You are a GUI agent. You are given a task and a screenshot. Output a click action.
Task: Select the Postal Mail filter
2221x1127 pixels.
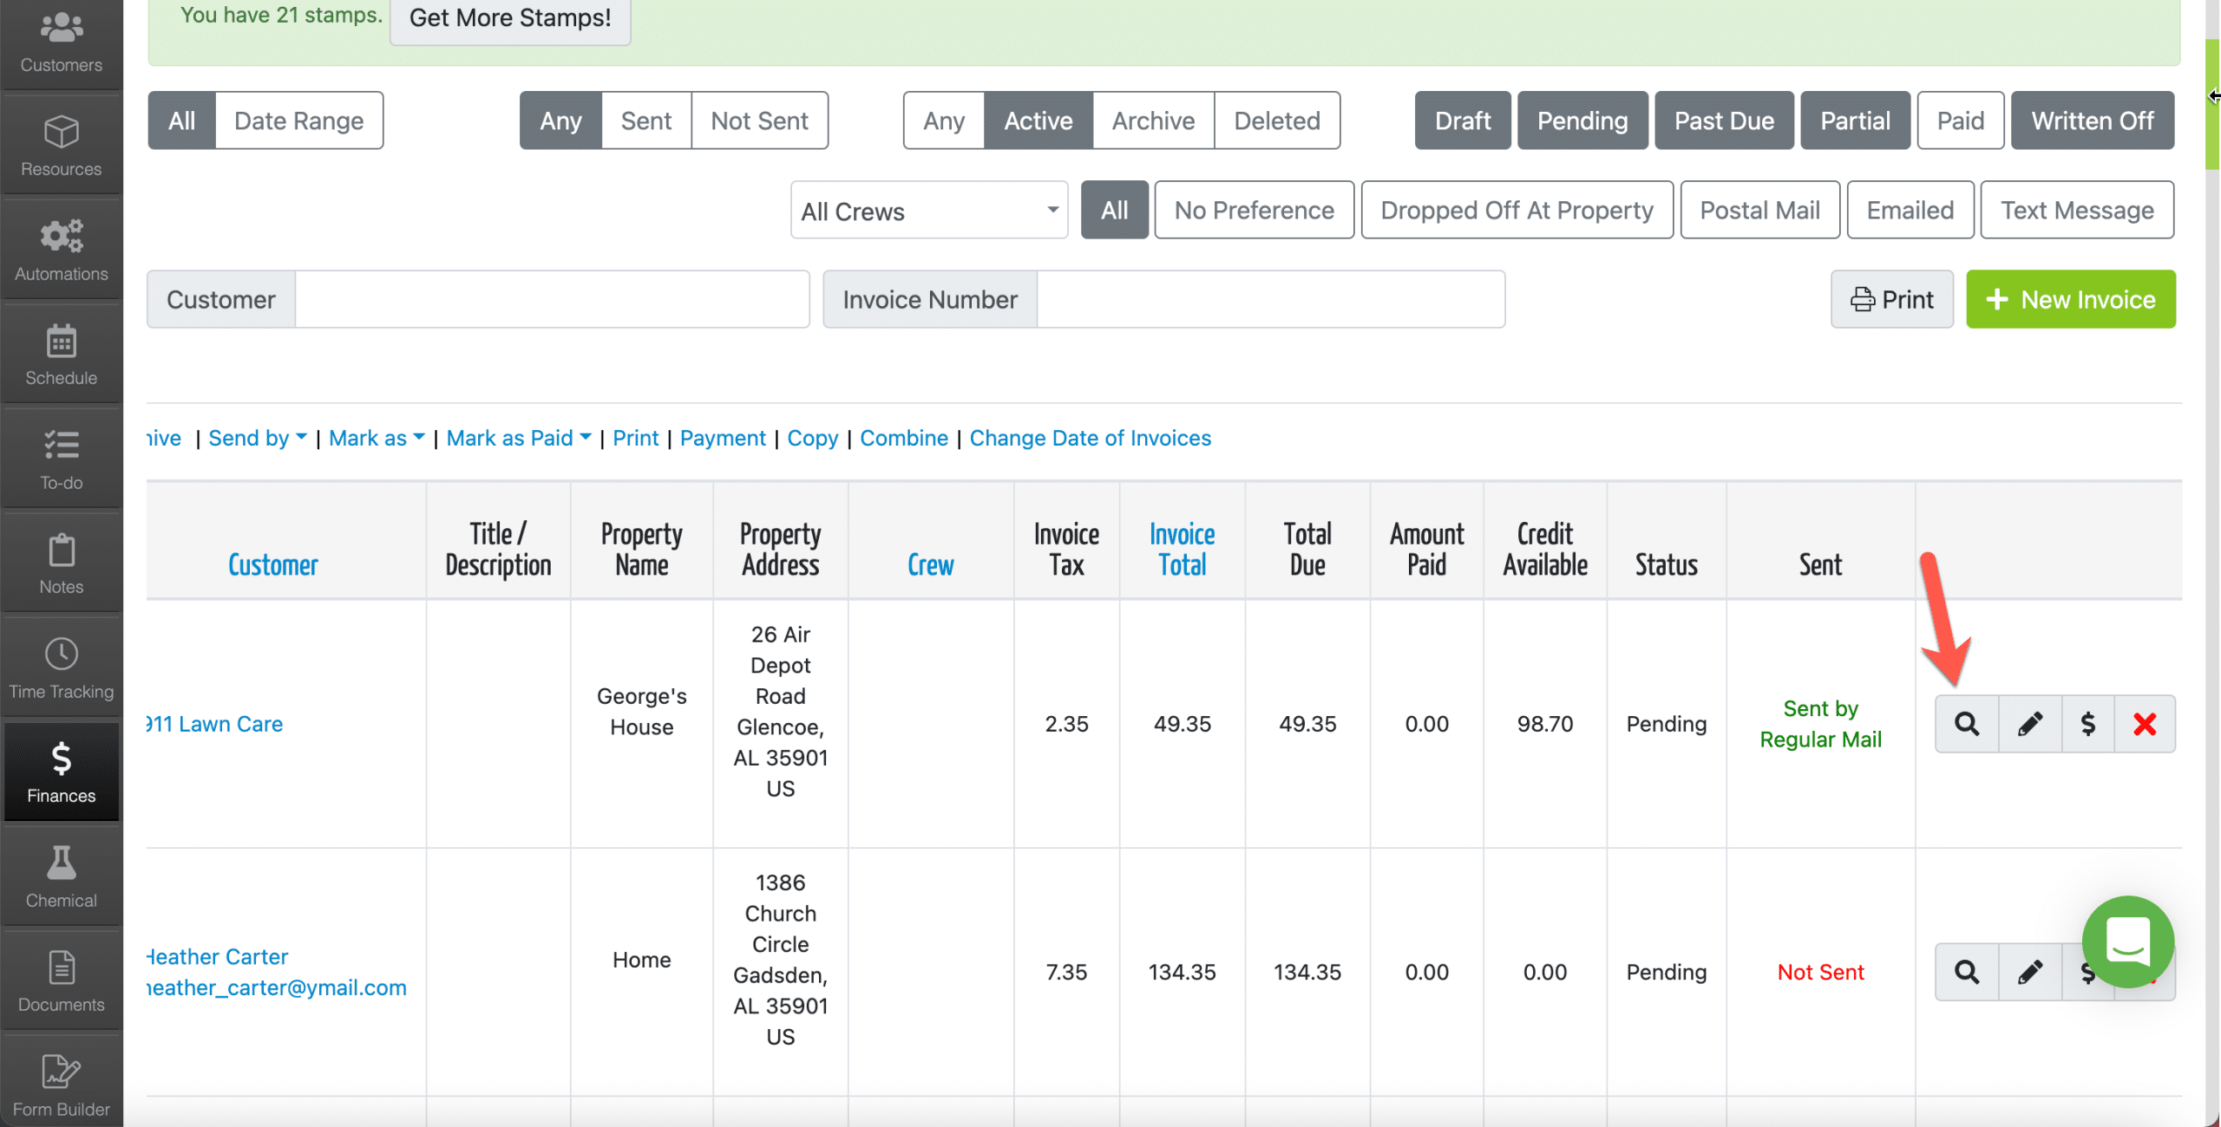tap(1759, 210)
